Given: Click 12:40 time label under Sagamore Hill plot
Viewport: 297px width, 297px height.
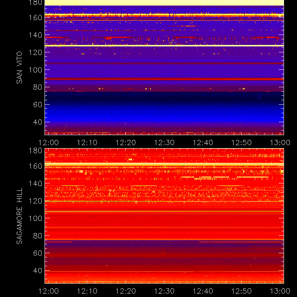Looking at the screenshot, I should click(203, 291).
